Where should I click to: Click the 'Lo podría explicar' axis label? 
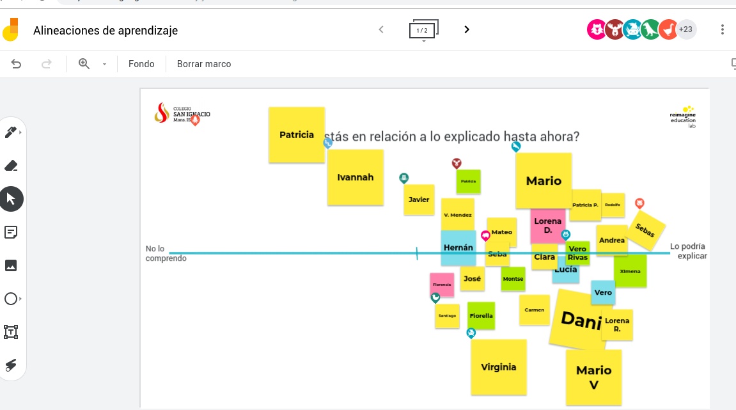point(688,251)
